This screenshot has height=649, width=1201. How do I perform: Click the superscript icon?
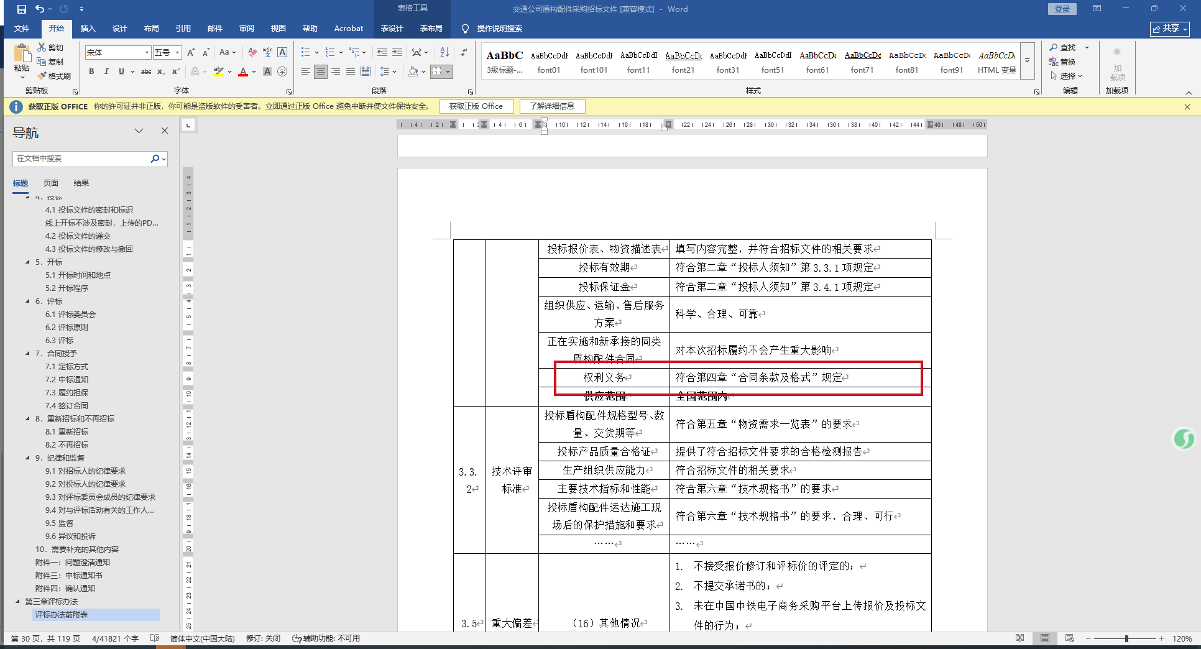click(176, 71)
